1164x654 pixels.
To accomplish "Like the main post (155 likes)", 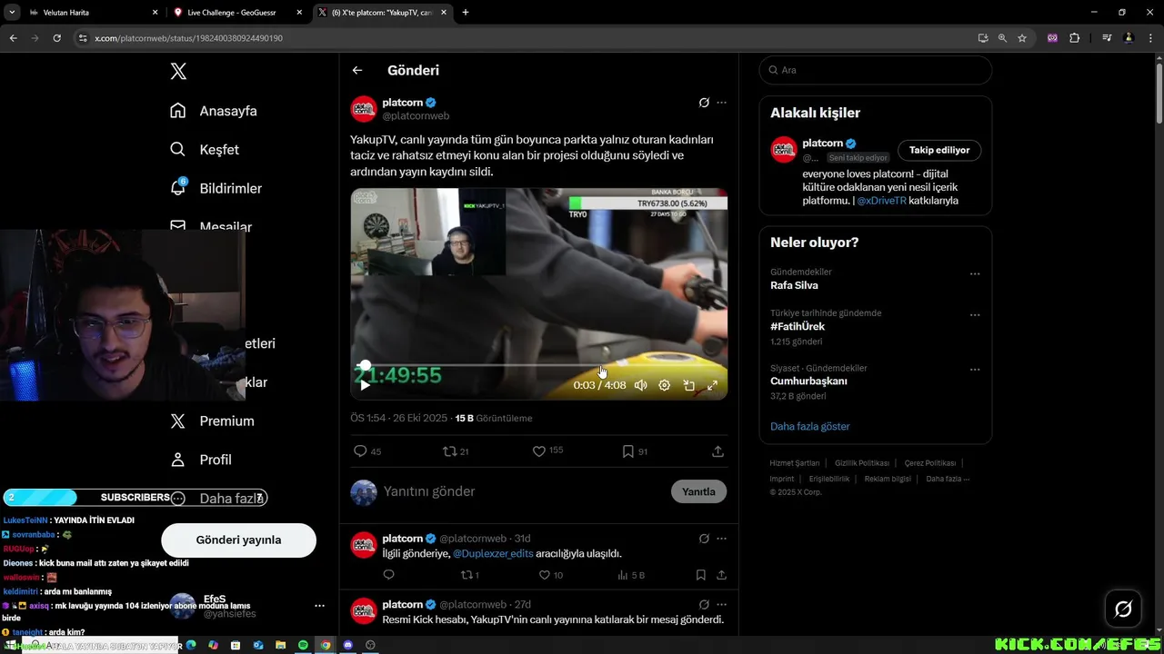I will (x=547, y=451).
